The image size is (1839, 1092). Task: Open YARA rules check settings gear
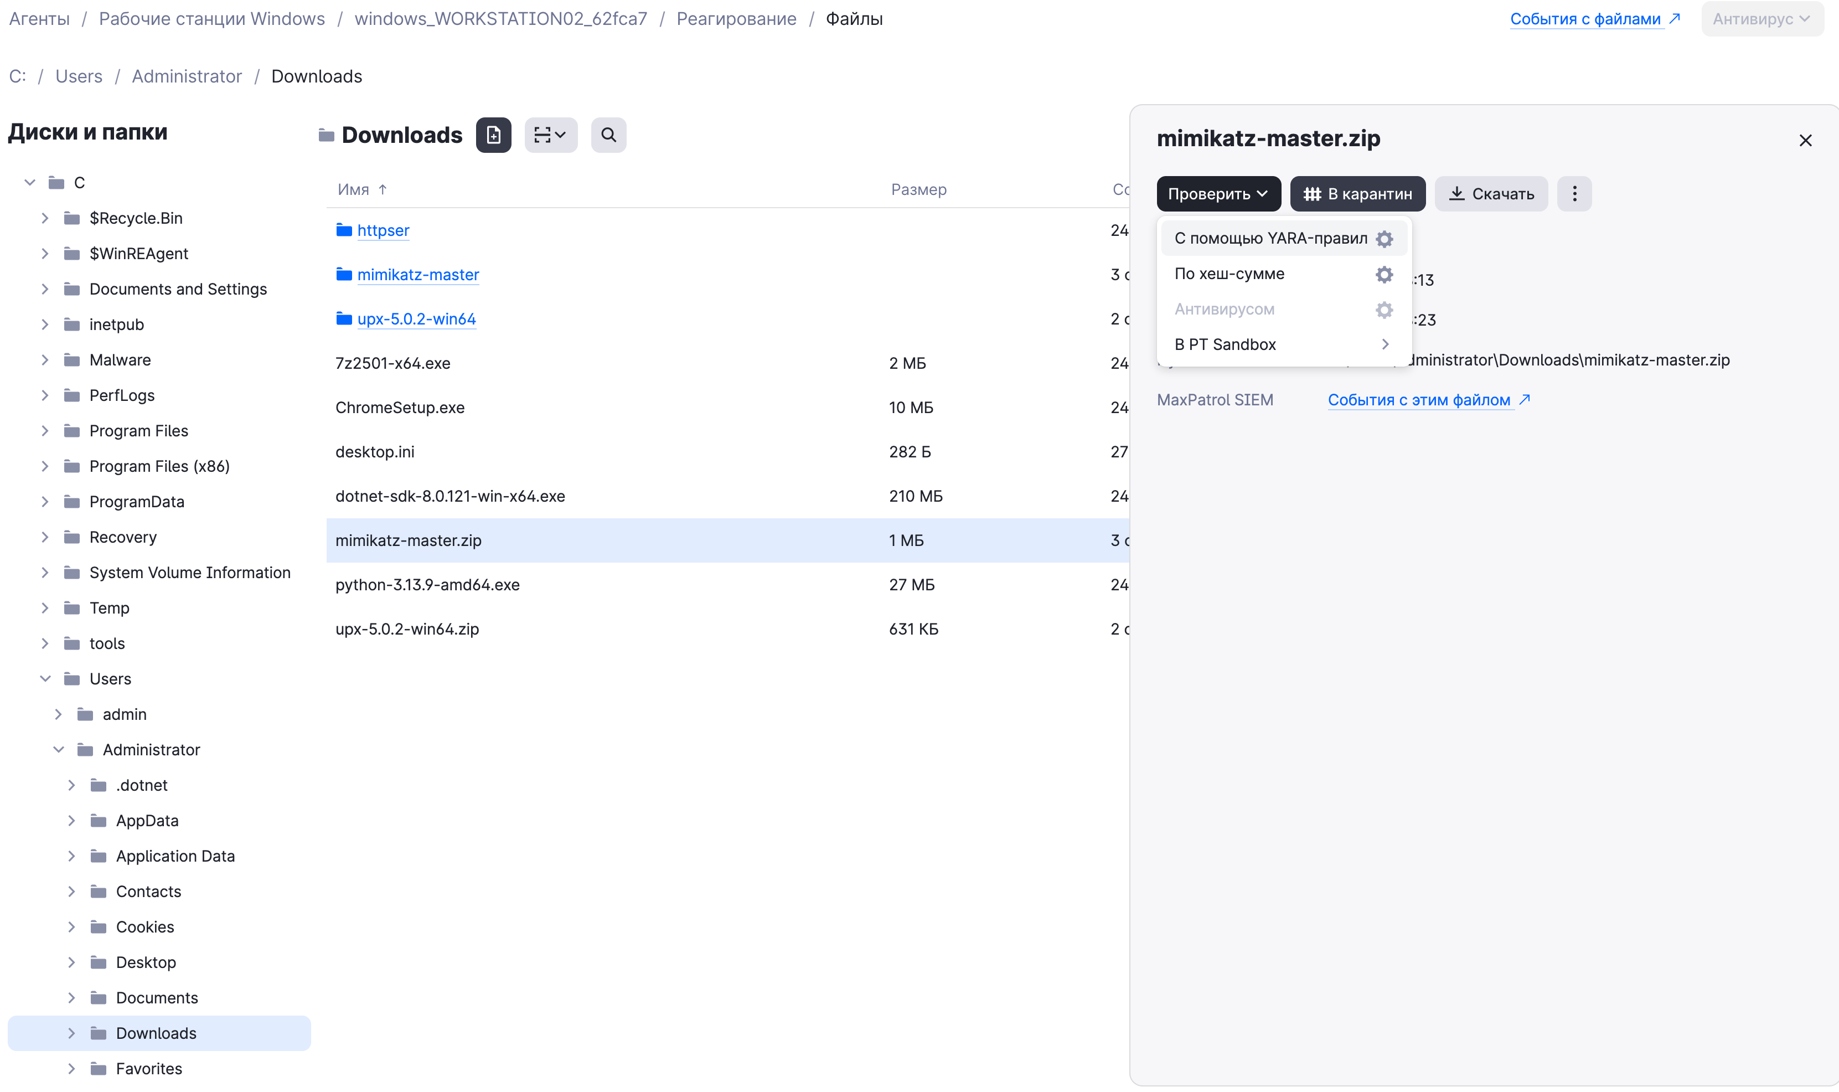tap(1383, 239)
